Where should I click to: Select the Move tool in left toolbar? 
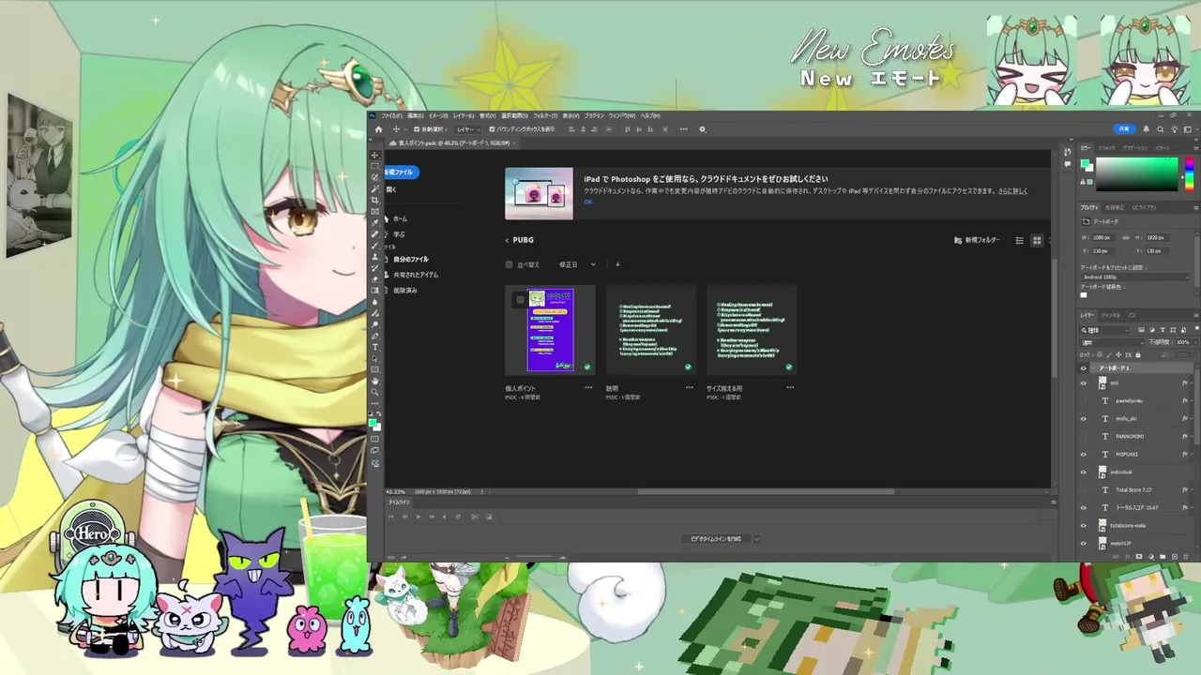374,155
